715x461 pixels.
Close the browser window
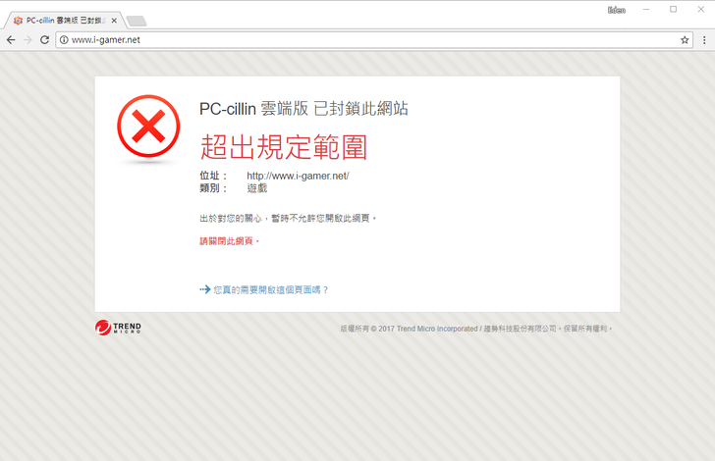pos(701,10)
